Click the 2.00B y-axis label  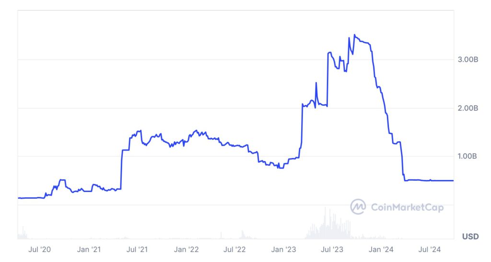468,108
